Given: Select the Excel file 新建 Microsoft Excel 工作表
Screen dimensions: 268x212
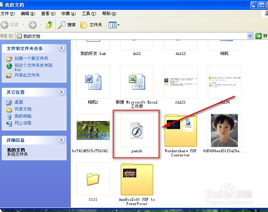Looking at the screenshot, I should [x=137, y=82].
